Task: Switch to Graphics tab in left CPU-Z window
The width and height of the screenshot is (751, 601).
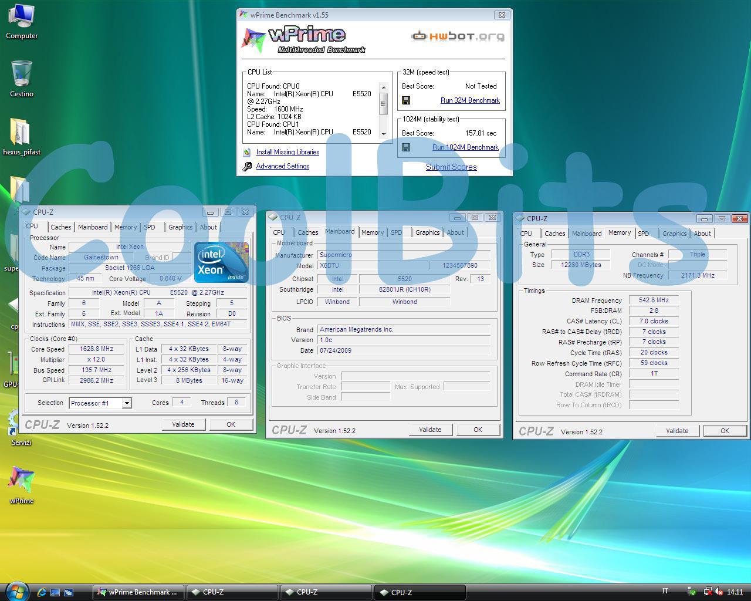Action: (180, 227)
